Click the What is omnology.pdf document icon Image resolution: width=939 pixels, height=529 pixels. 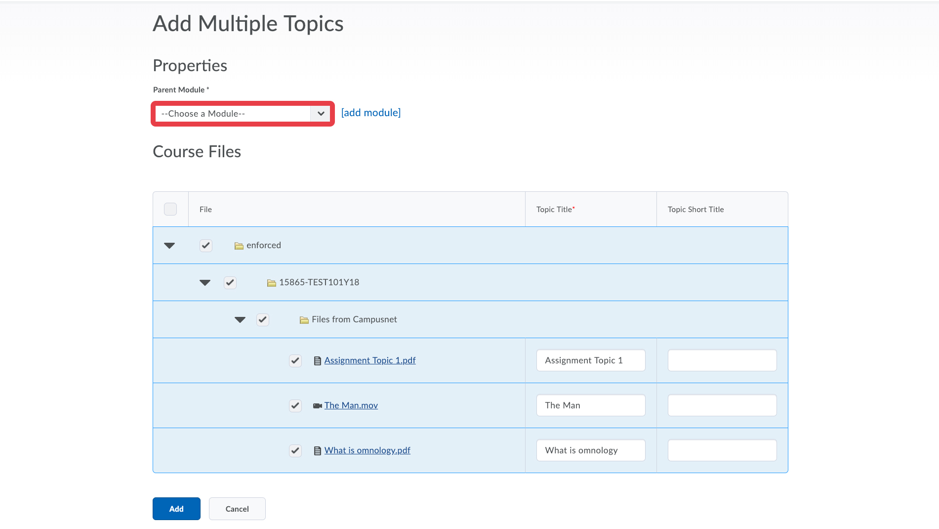coord(317,451)
